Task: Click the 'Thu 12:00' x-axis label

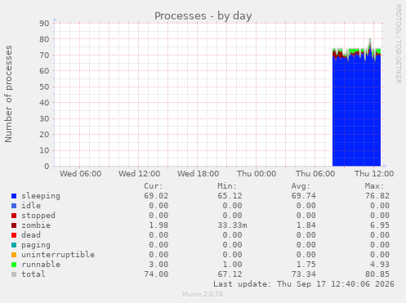Action: 374,174
